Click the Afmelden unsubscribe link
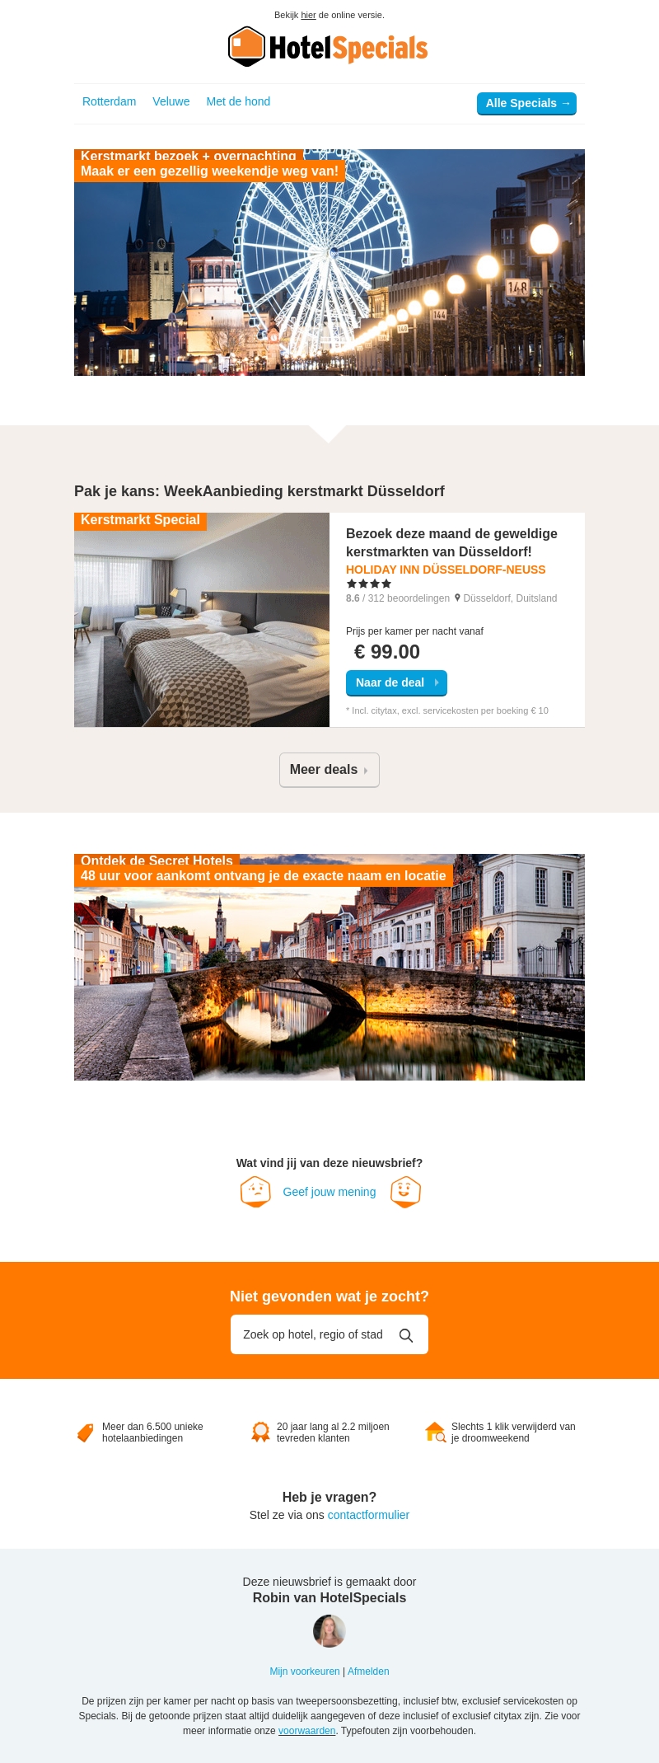The height and width of the screenshot is (1763, 659). (x=368, y=1672)
